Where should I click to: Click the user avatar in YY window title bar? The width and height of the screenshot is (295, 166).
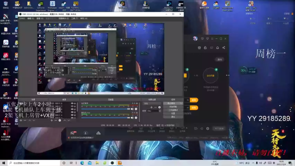click(195, 39)
